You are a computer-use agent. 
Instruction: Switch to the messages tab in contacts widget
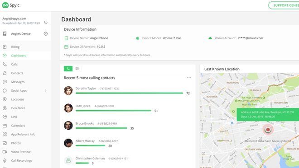point(77,69)
